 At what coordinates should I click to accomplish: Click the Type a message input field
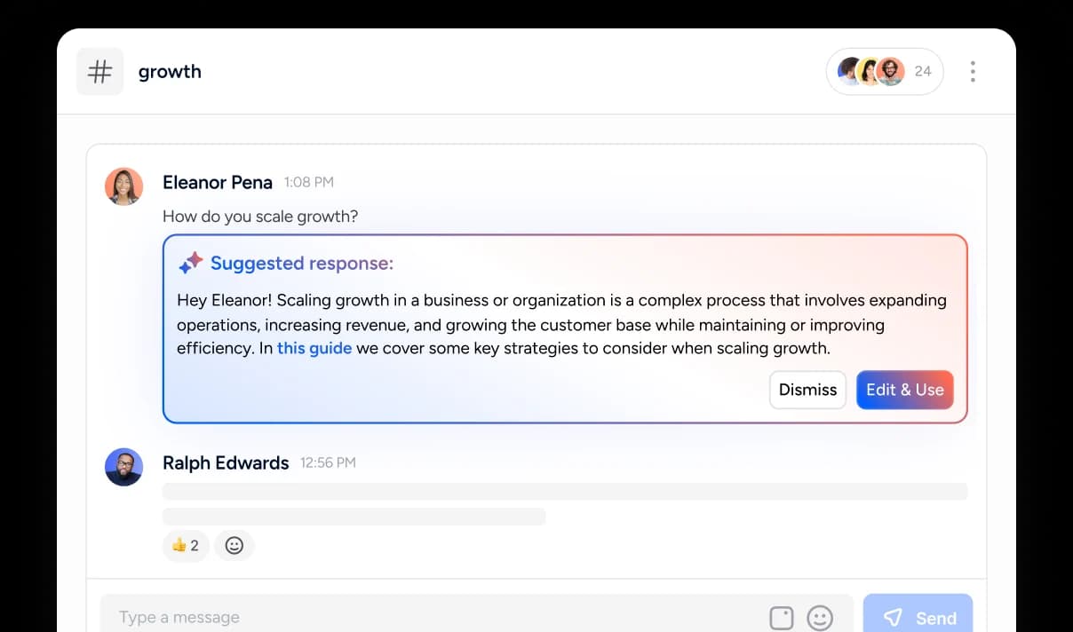[x=355, y=616]
